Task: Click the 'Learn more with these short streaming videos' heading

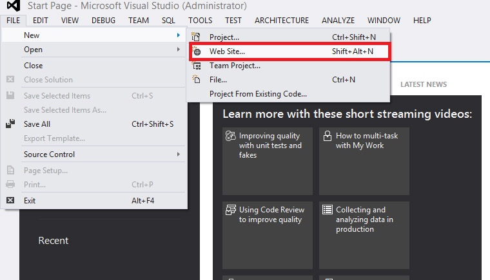Action: coord(347,114)
